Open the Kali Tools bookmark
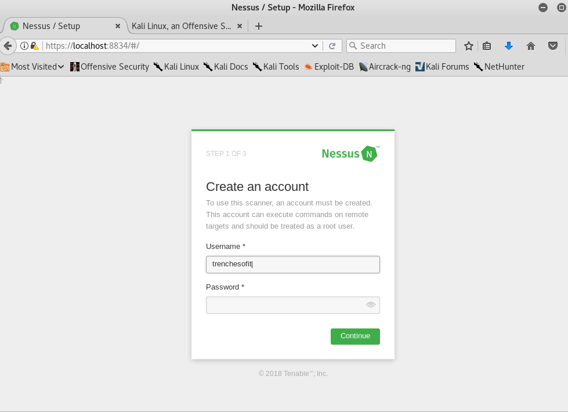Viewport: 568px width, 412px height. click(x=276, y=67)
